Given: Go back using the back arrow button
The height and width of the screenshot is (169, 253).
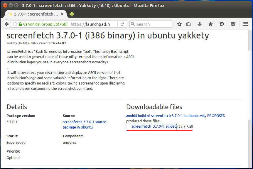Looking at the screenshot, I should (6, 24).
